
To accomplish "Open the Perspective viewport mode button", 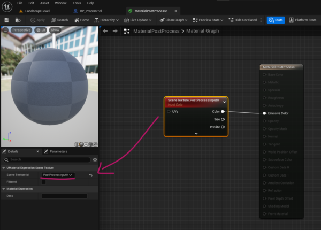I will [21, 30].
